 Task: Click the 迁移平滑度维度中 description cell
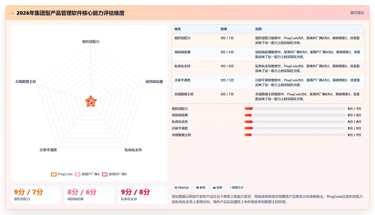click(x=309, y=82)
